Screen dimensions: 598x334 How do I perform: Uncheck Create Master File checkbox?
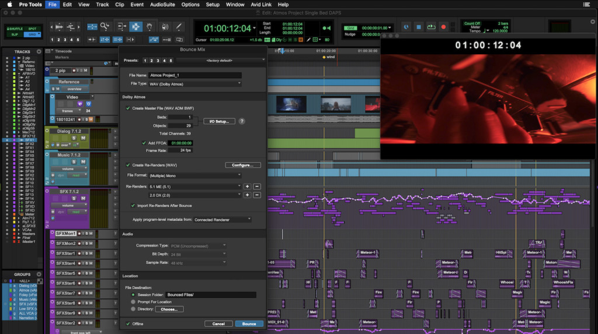[x=128, y=108]
